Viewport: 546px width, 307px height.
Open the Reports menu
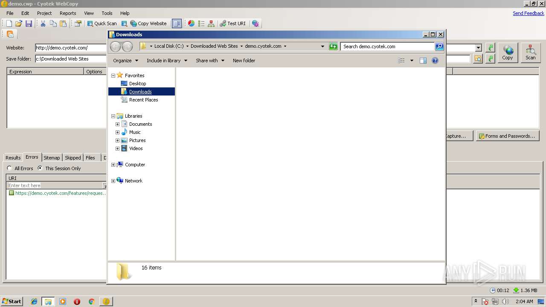coord(68,13)
